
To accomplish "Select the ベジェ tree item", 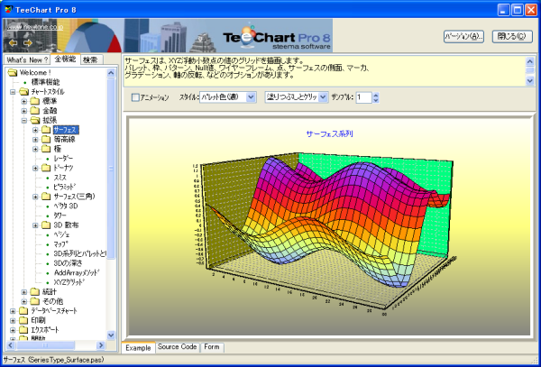I will 61,234.
